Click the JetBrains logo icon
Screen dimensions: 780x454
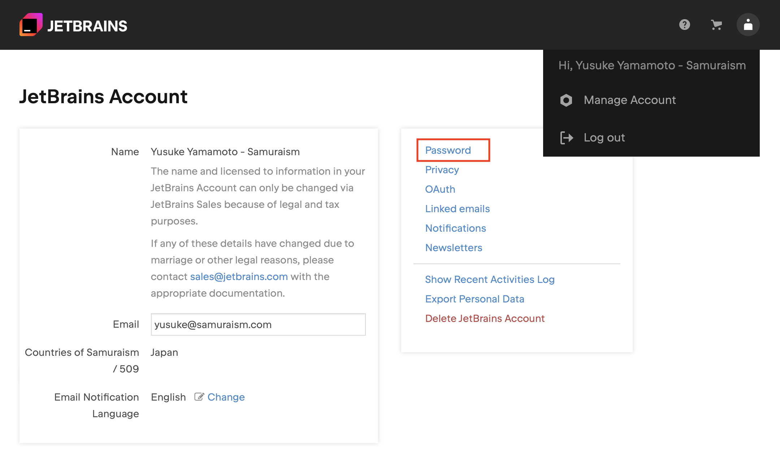coord(31,25)
